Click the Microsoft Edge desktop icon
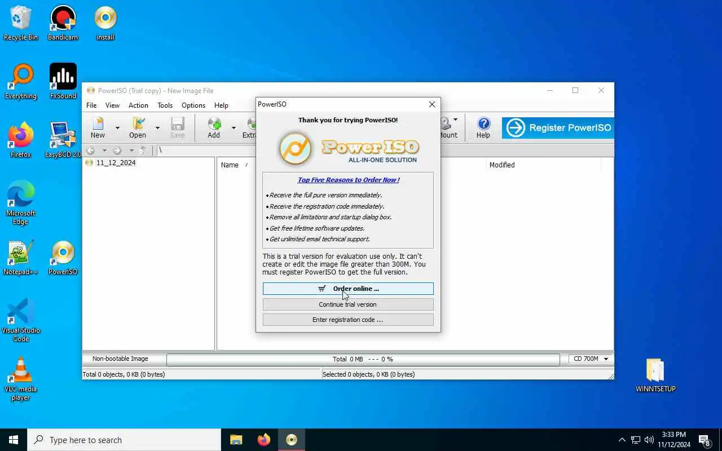 point(21,203)
